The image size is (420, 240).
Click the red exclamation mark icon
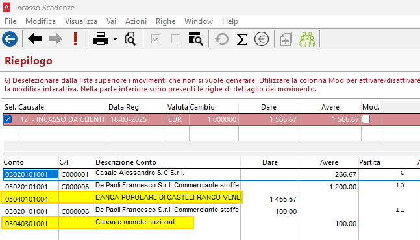tap(75, 39)
